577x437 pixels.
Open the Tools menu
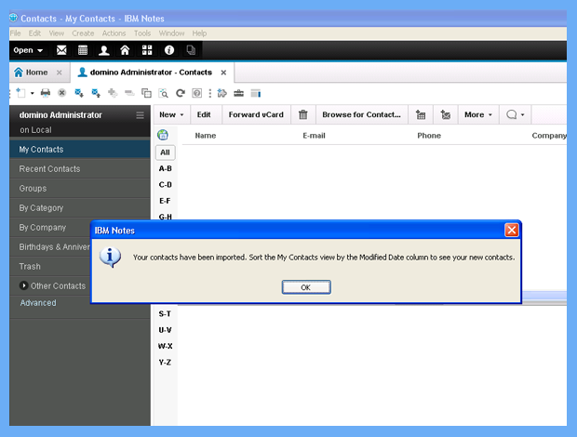click(x=142, y=33)
